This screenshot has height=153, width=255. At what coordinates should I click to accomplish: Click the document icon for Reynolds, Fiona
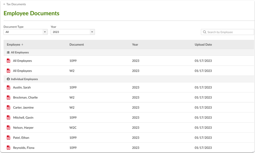click(8, 148)
